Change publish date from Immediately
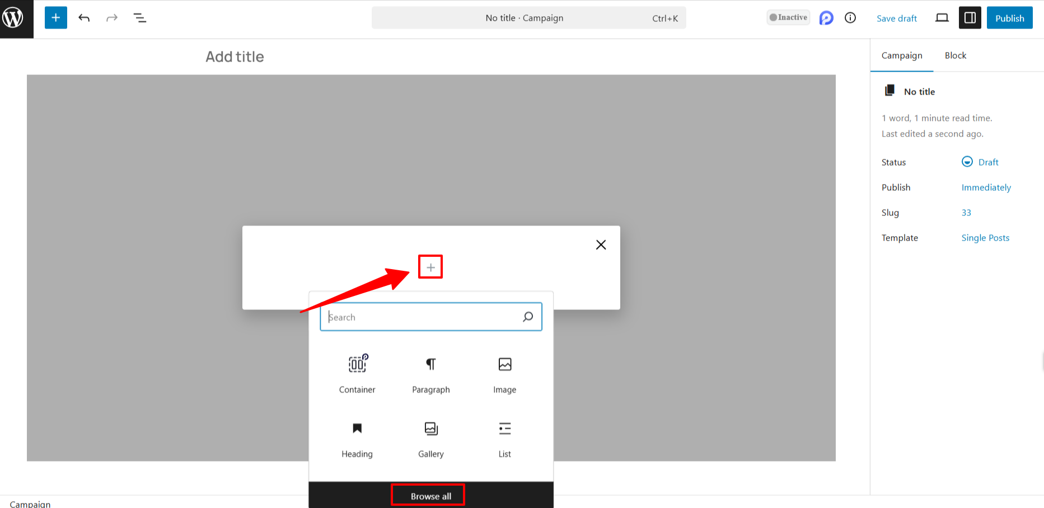 986,187
